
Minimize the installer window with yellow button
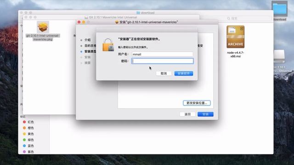point(84,22)
